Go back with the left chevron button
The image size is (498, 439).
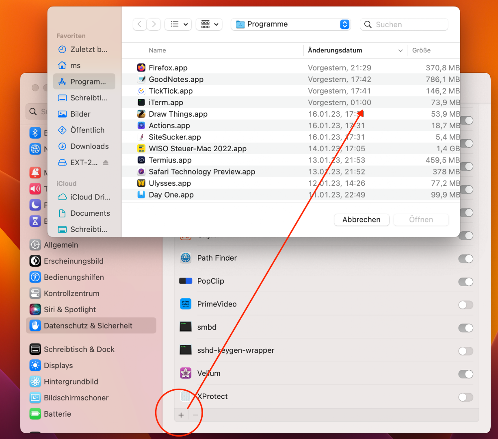pos(140,24)
